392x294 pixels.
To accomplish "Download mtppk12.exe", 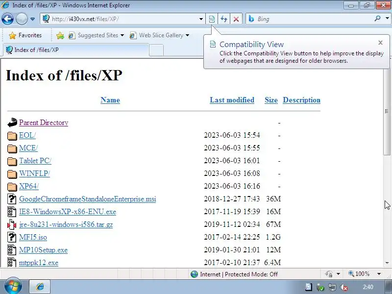I will pos(39,263).
